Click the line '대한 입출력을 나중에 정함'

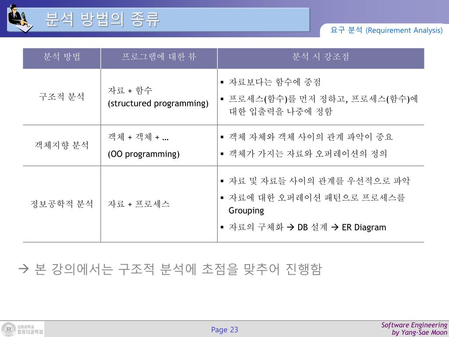pos(281,111)
